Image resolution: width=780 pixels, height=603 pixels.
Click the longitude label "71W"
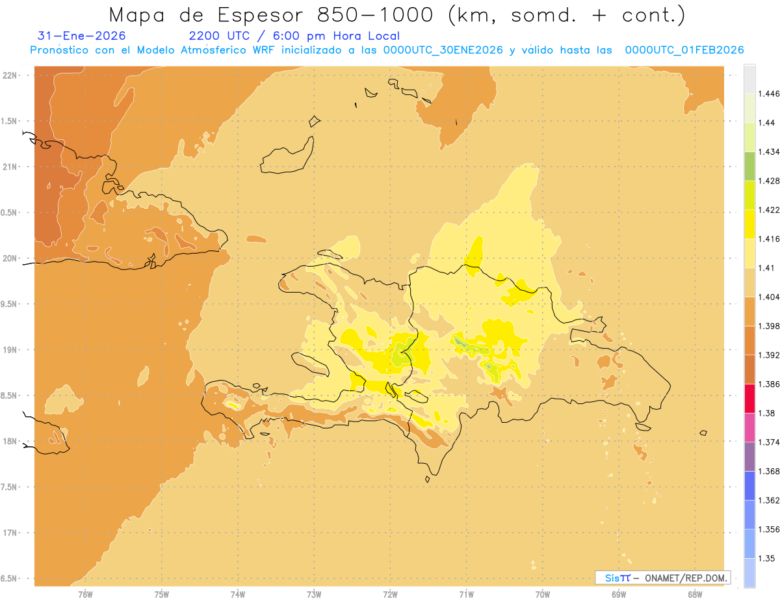(x=466, y=595)
